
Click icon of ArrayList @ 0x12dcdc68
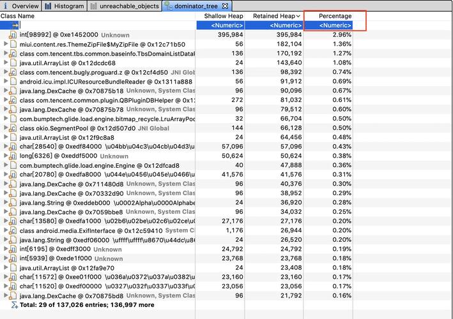click(13, 63)
